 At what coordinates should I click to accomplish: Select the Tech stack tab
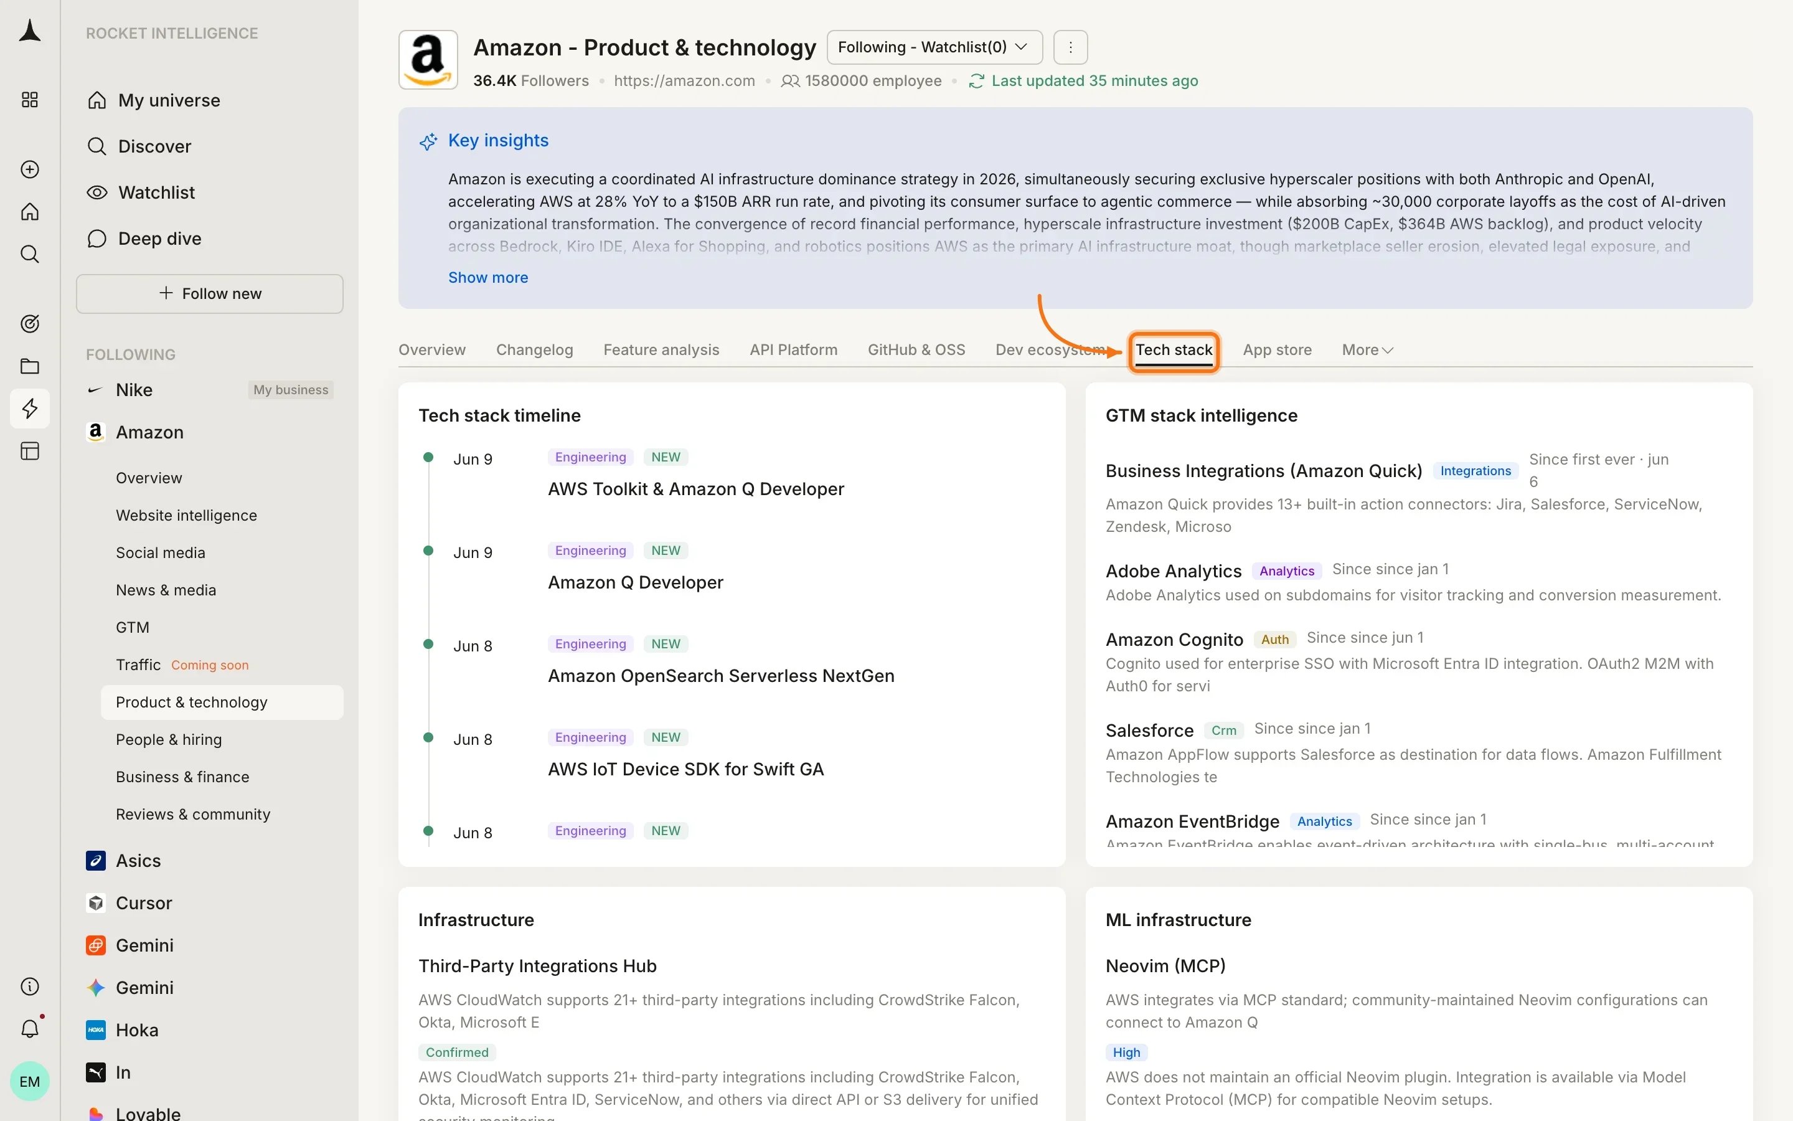click(1174, 350)
